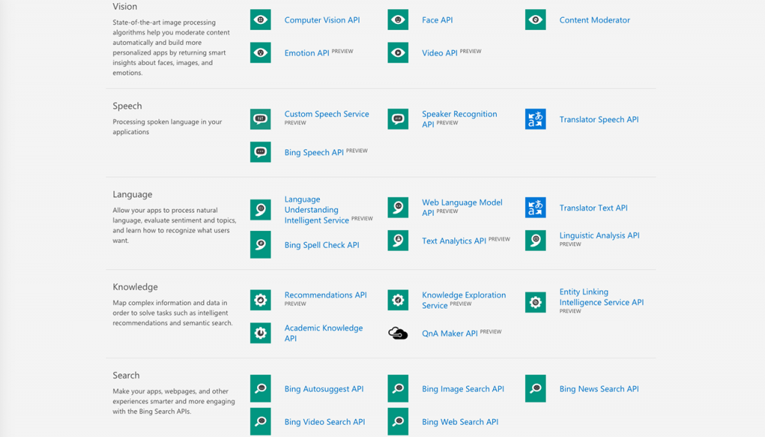Open the Bing Web Search API link

pos(460,422)
